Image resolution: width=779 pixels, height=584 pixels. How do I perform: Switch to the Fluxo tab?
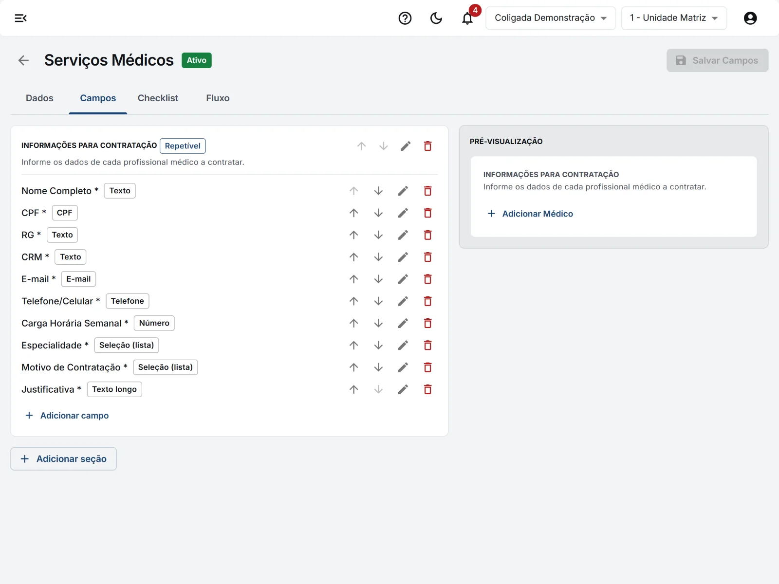pos(218,98)
